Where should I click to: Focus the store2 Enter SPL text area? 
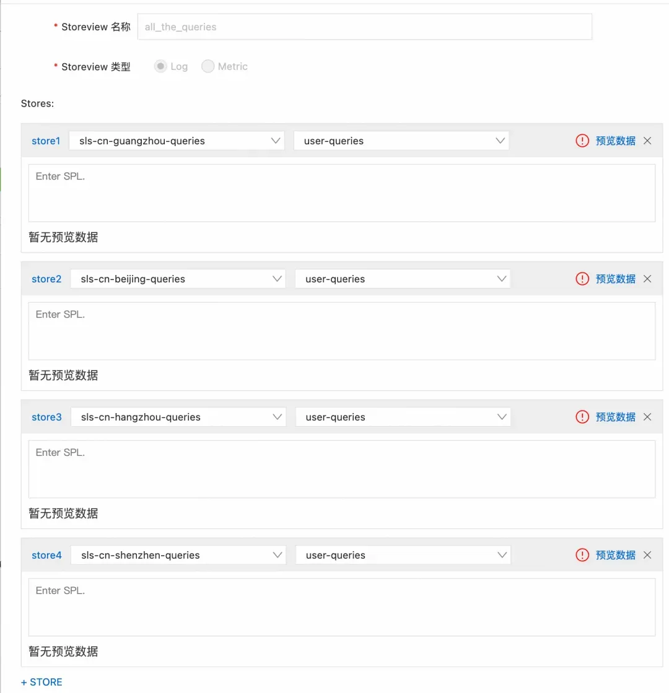pyautogui.click(x=342, y=331)
